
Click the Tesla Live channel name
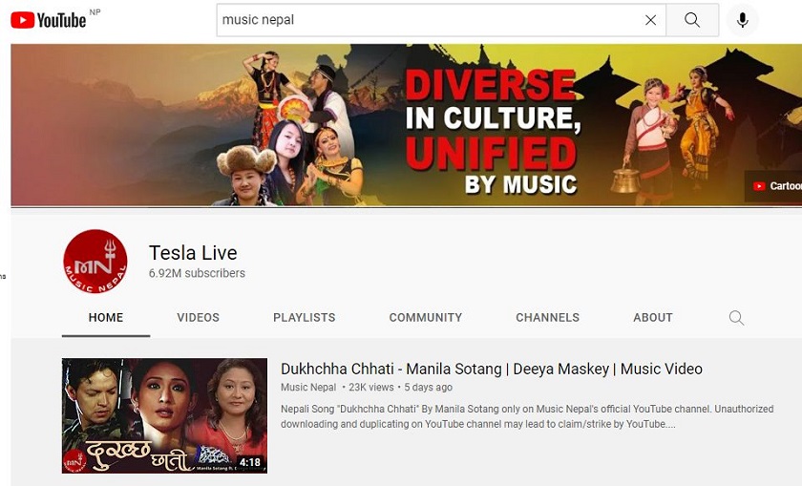(x=193, y=253)
